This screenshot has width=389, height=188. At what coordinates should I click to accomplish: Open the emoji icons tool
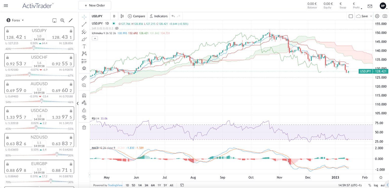(84, 68)
